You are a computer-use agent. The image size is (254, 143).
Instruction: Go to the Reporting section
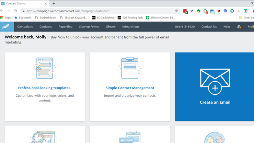coord(66,26)
